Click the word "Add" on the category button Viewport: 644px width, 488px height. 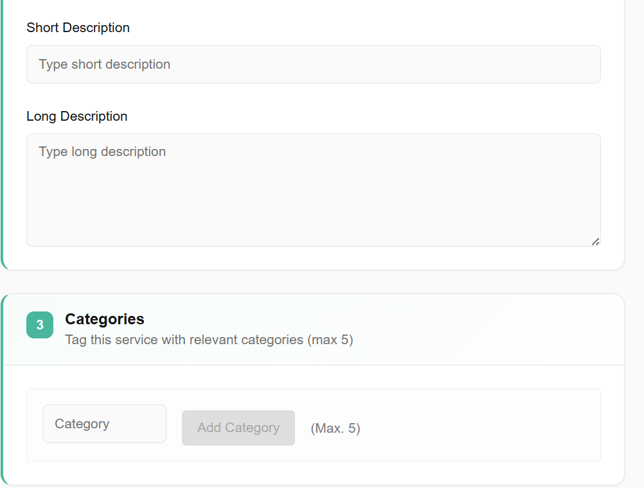click(x=210, y=428)
